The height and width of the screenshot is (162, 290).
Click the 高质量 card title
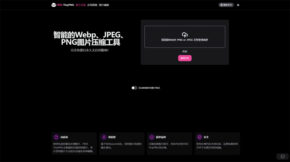coord(64,137)
